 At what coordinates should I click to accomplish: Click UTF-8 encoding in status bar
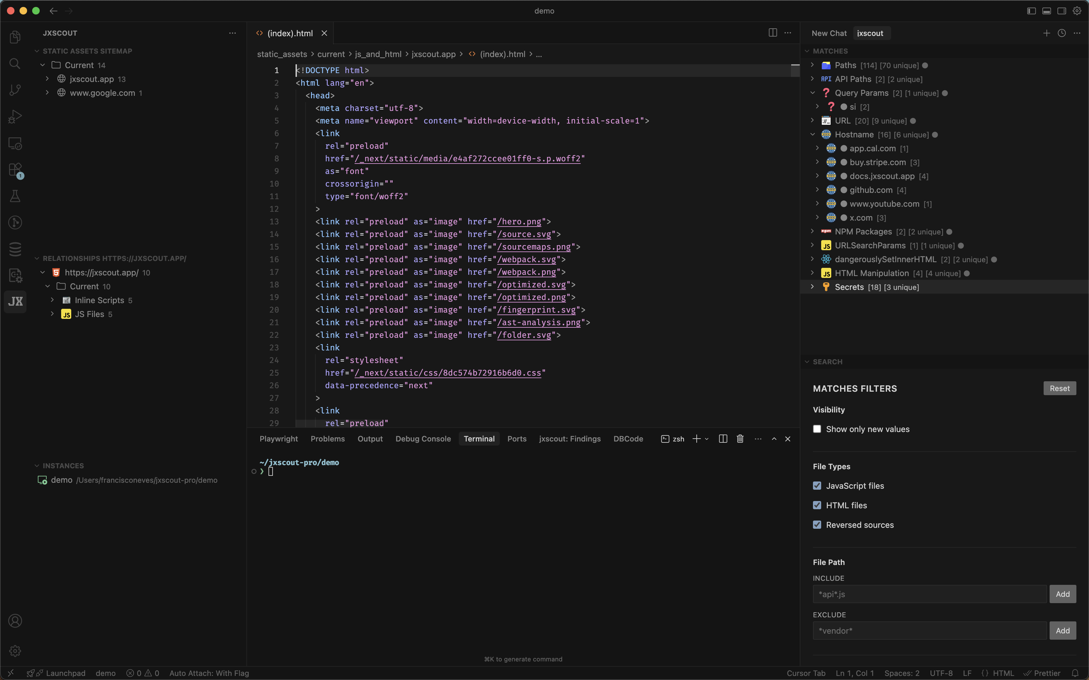941,673
